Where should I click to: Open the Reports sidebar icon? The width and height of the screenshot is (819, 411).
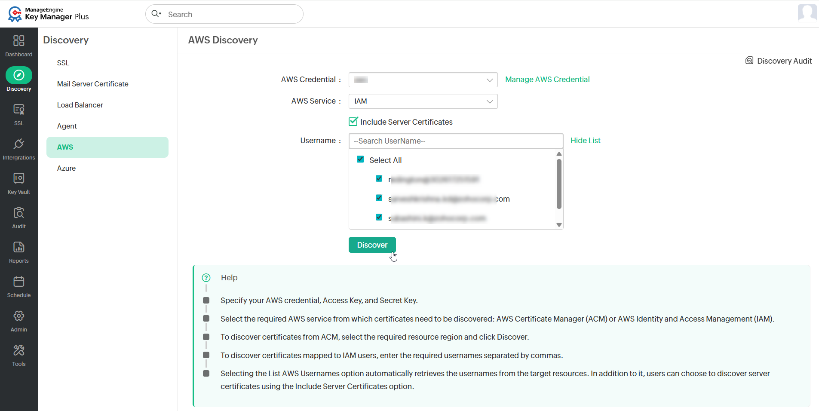point(19,247)
